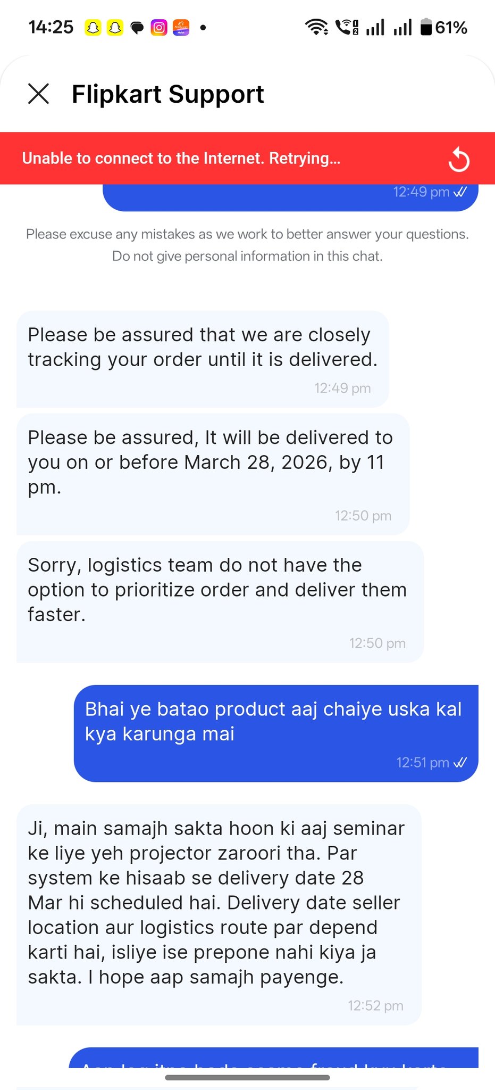Viewport: 495px width, 1090px height.
Task: Tap the second Snapchat notification icon
Action: (115, 27)
